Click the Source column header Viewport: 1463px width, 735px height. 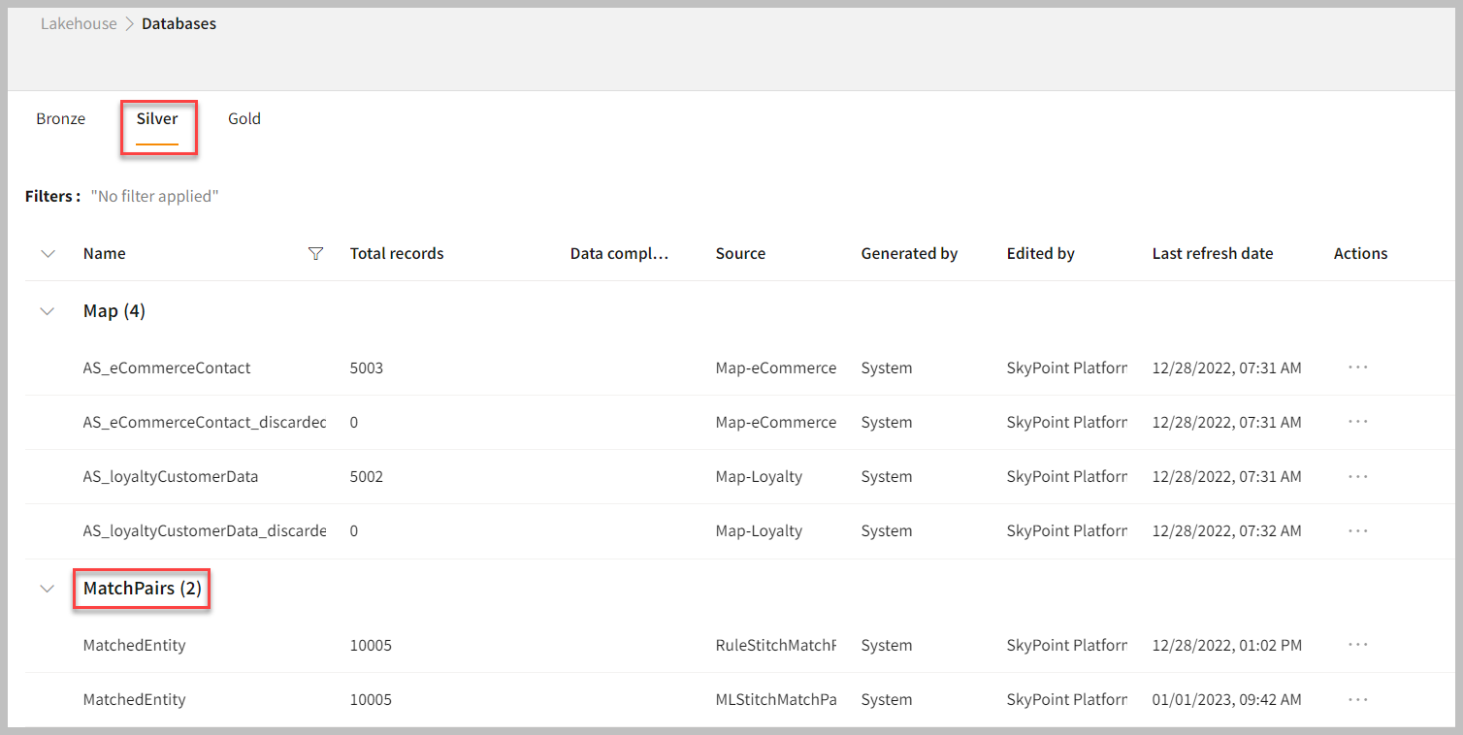tap(740, 253)
